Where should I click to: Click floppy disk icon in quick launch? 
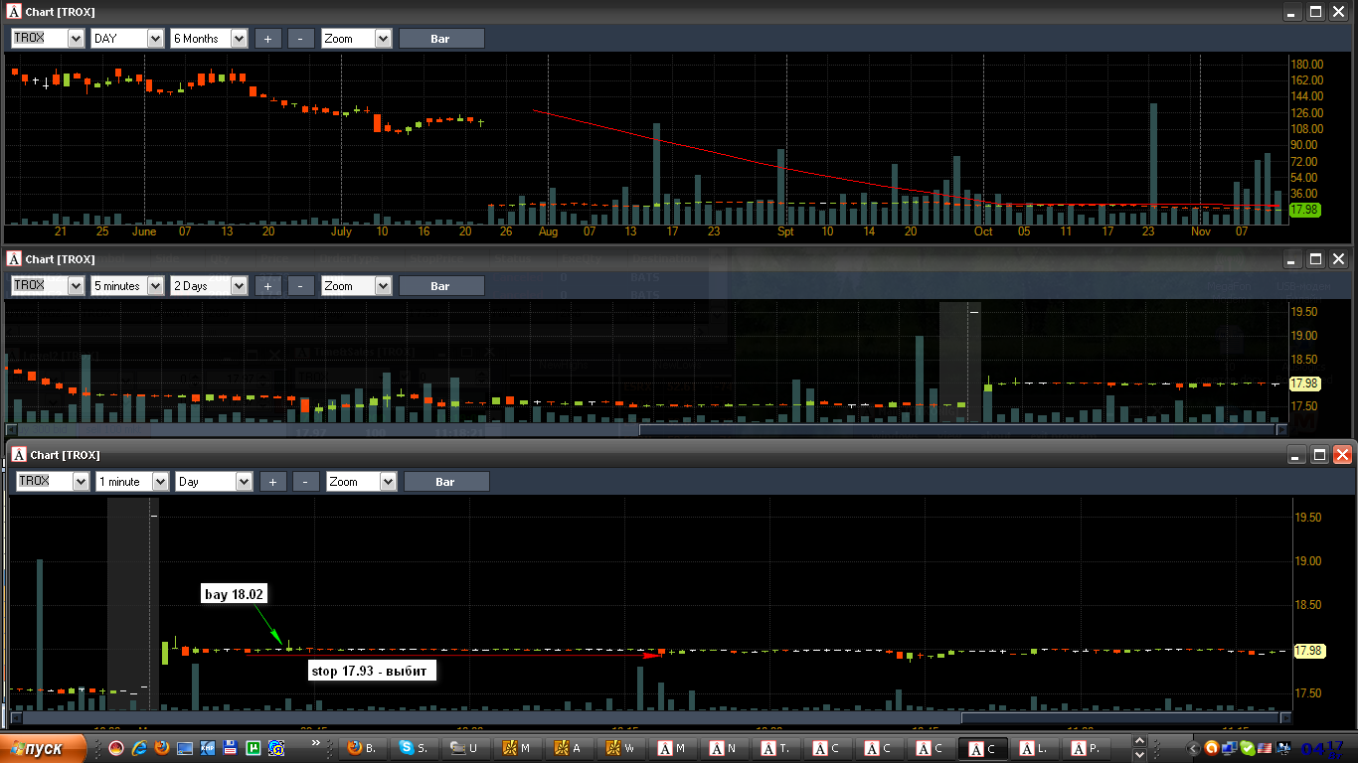coord(230,748)
